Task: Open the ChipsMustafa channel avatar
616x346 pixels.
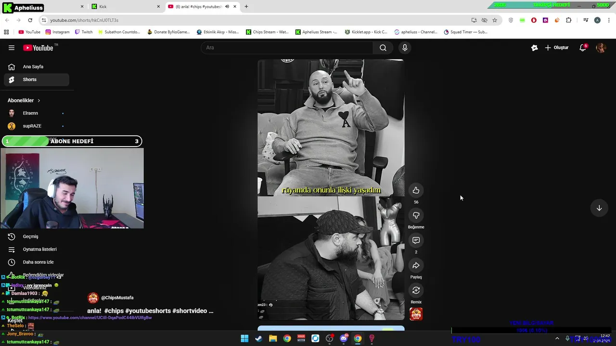Action: click(93, 298)
